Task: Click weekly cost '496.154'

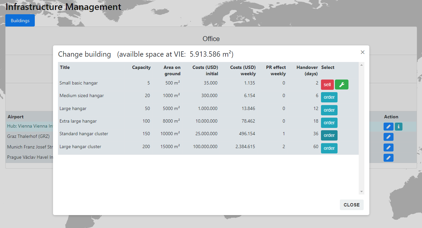Action: pos(247,134)
